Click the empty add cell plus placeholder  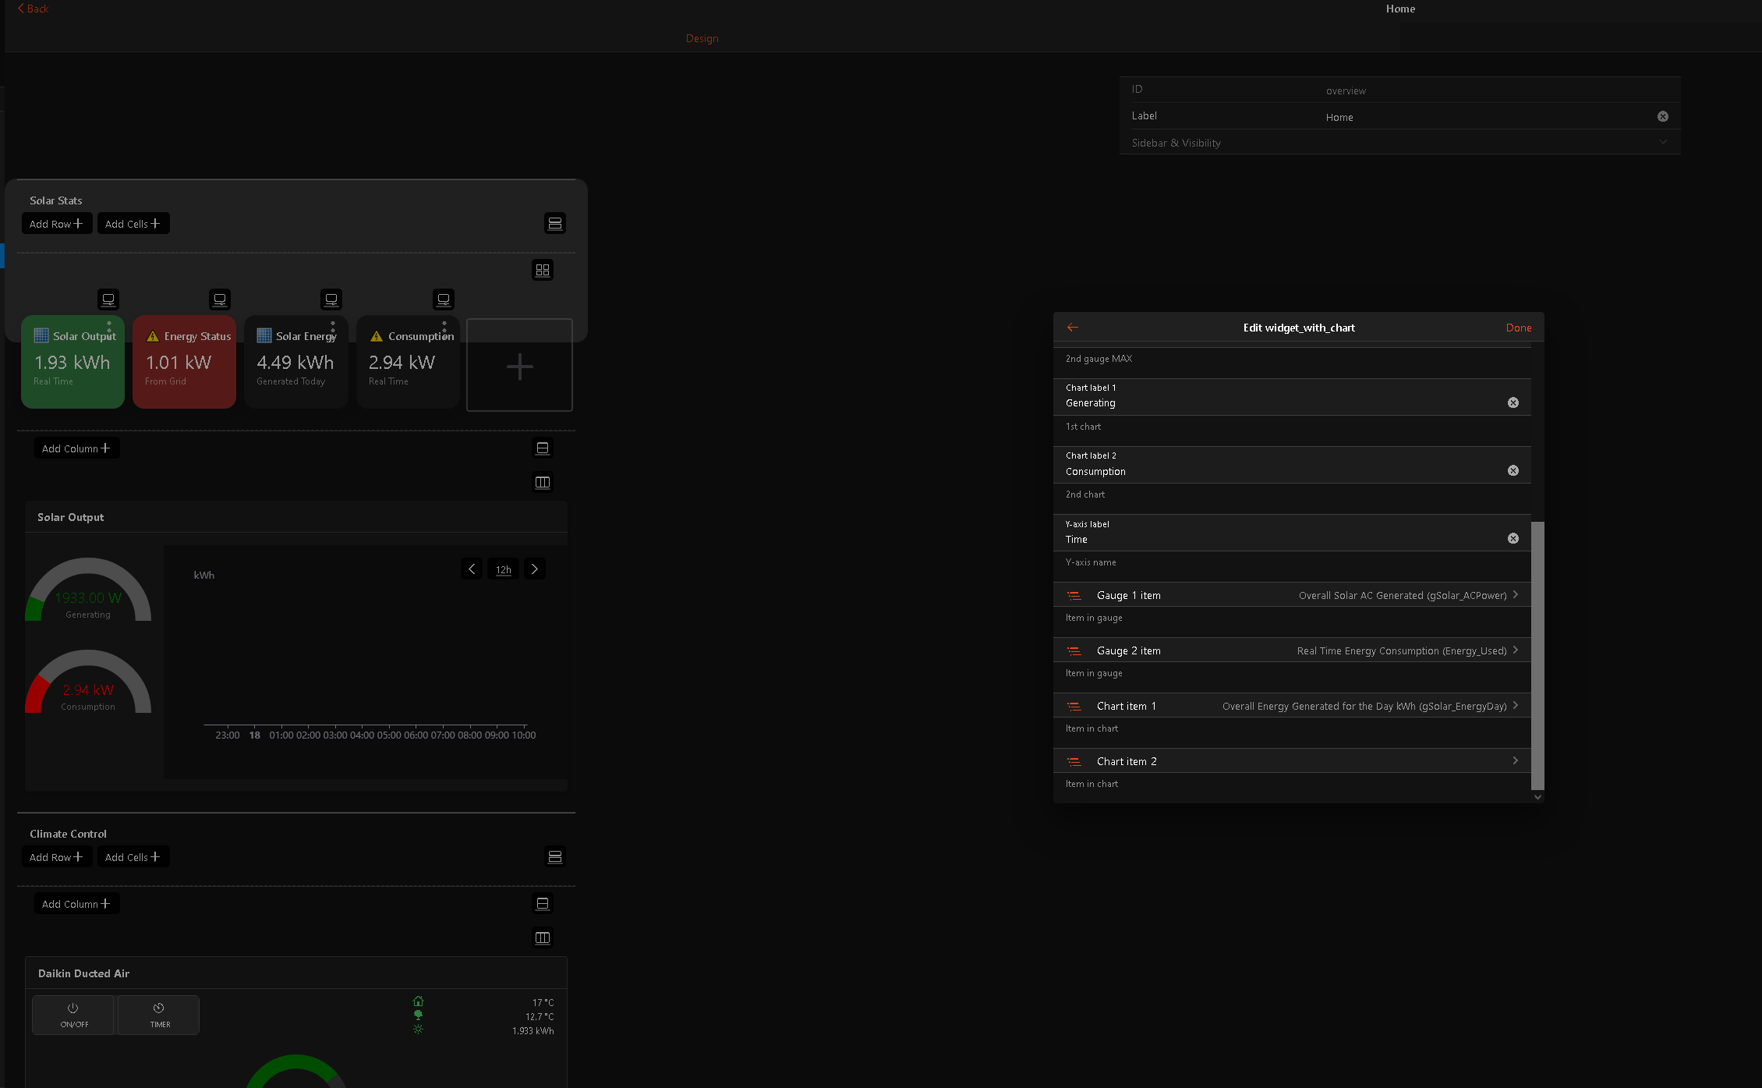(x=519, y=366)
